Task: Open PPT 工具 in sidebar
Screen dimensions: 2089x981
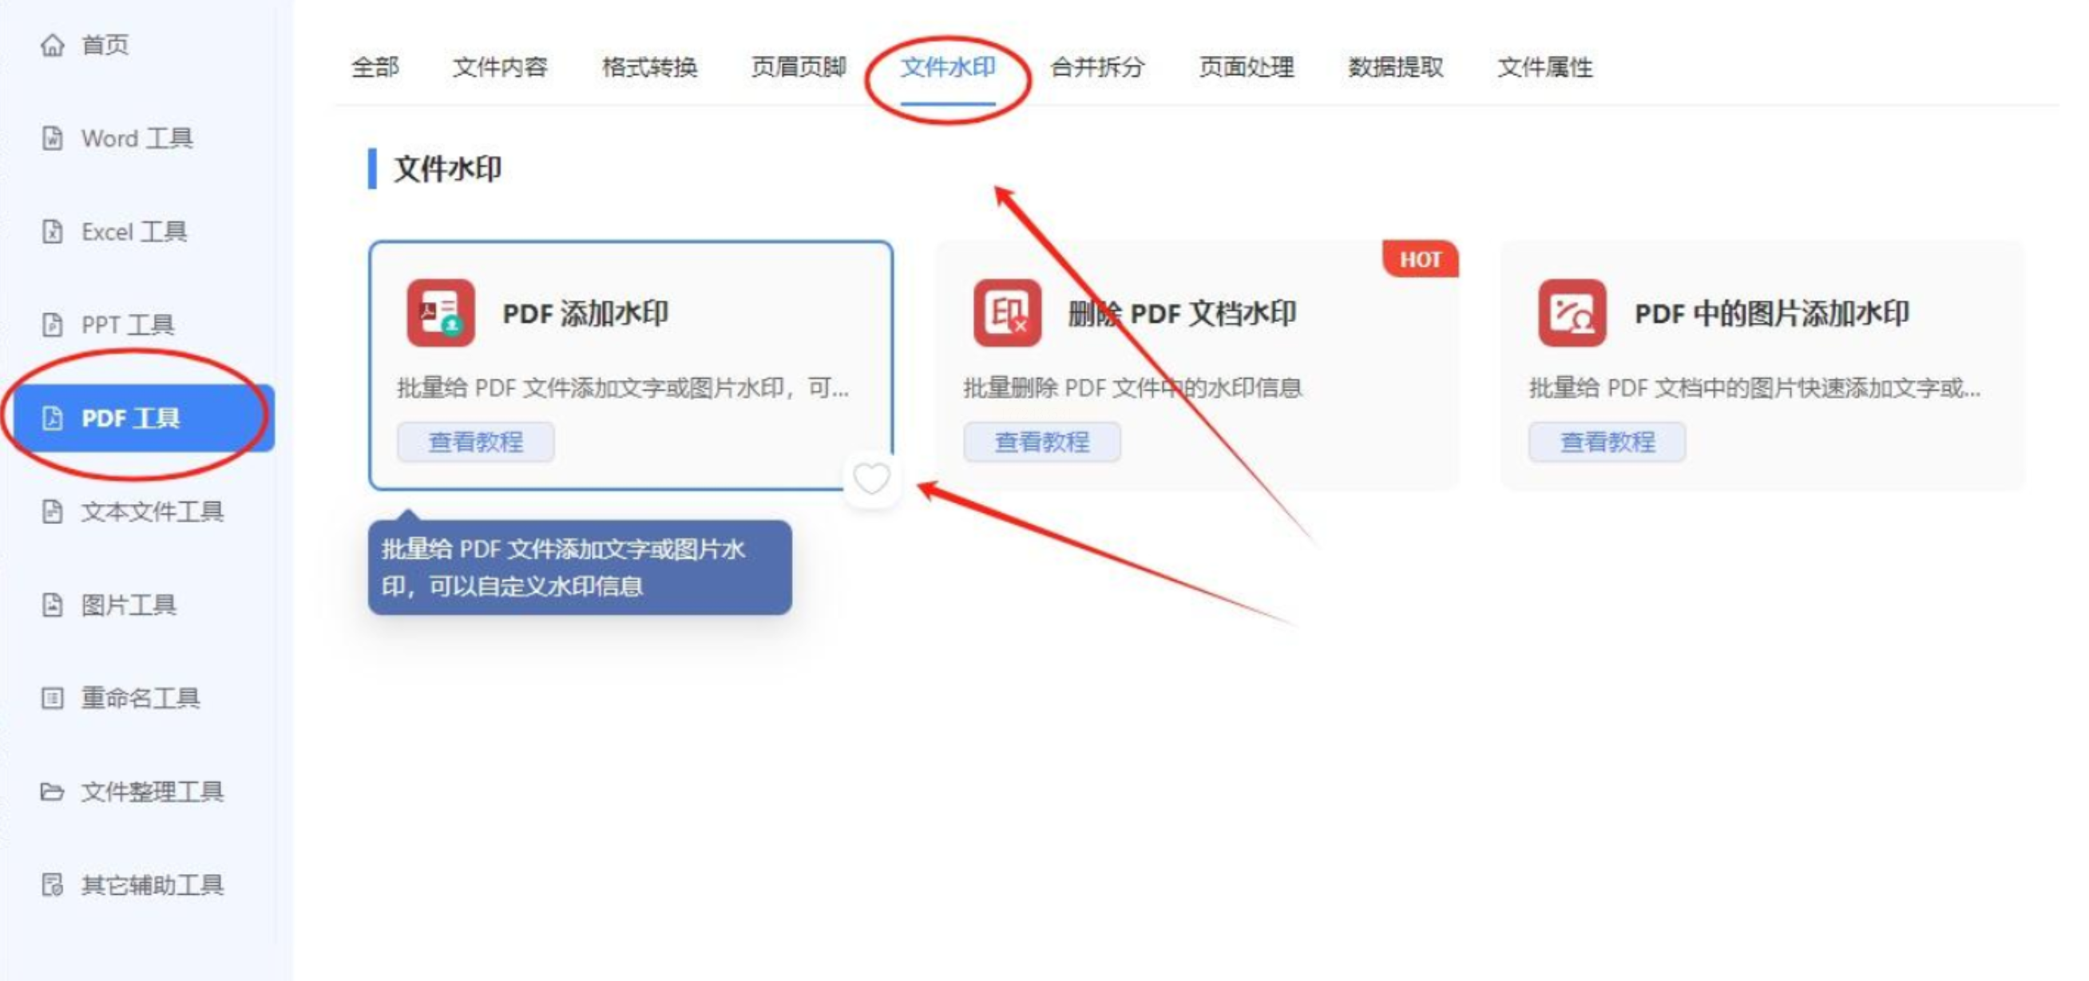Action: (127, 325)
